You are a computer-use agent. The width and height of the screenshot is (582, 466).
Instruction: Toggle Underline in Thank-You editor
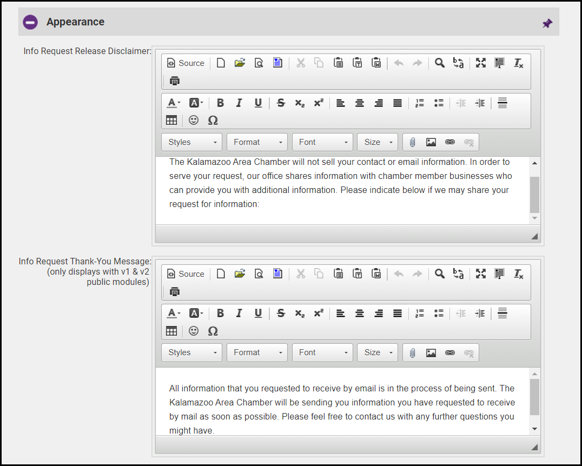pyautogui.click(x=258, y=314)
